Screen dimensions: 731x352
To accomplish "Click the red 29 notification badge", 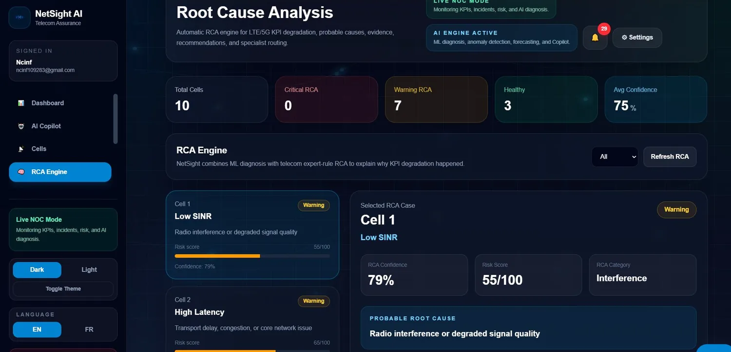I will 604,29.
